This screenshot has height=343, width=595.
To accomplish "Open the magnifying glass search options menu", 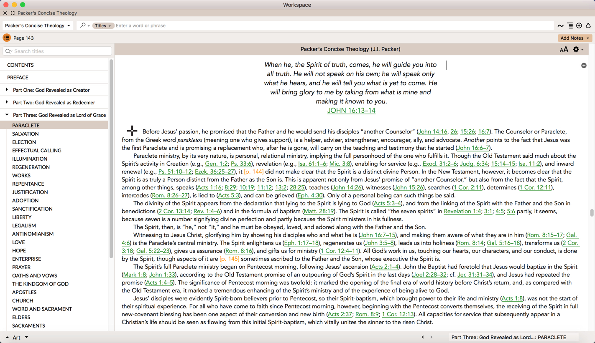I will pos(85,25).
